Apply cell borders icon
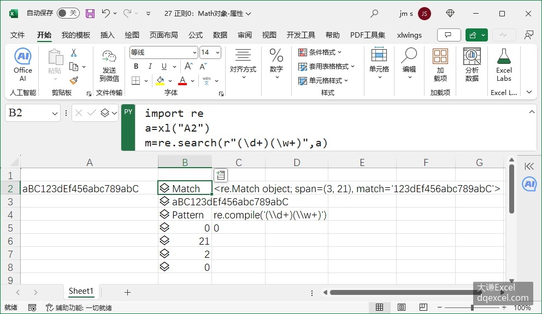542x314 pixels. point(136,81)
